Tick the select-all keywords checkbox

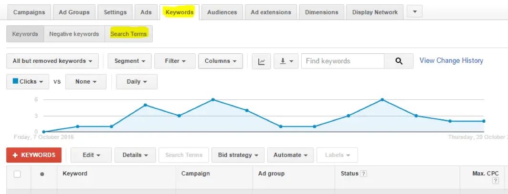click(x=17, y=174)
